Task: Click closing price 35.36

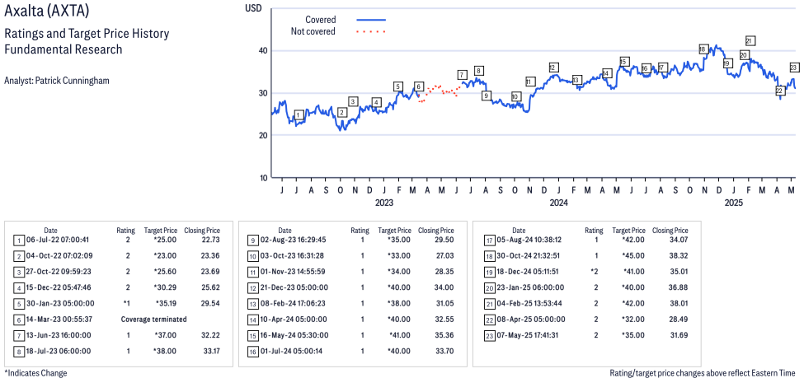Action: tap(444, 335)
